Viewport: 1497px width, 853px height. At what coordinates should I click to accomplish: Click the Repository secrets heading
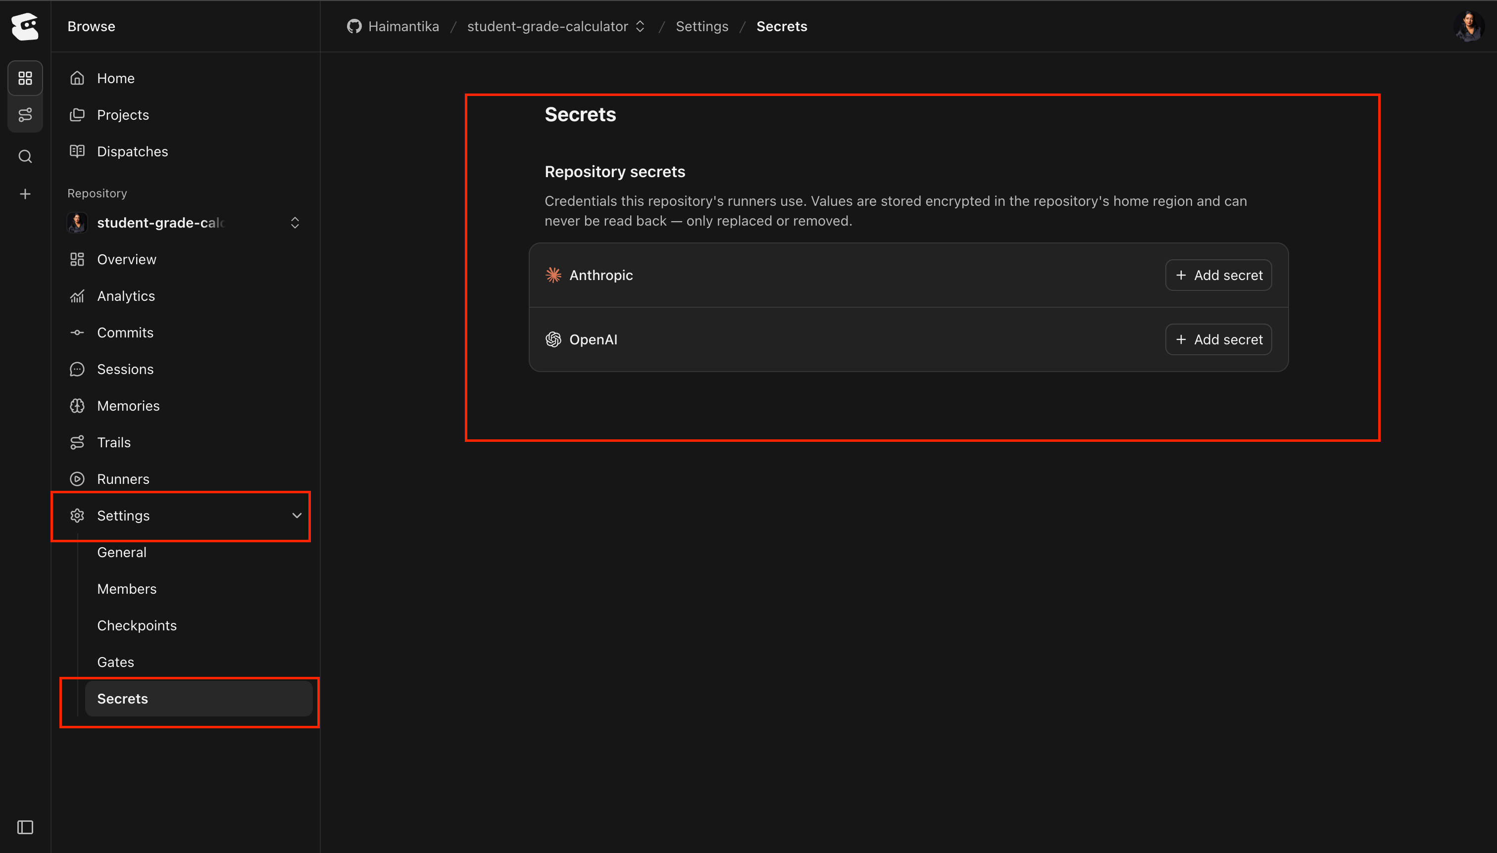click(614, 172)
